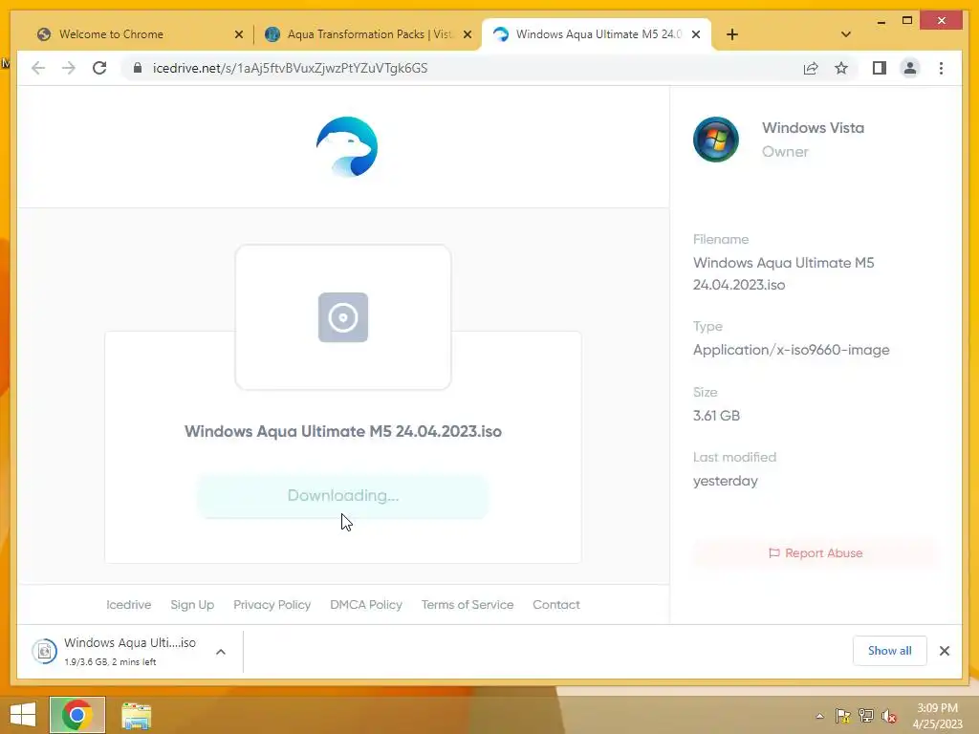The height and width of the screenshot is (734, 979).
Task: Open a new tab with plus button
Action: click(732, 34)
